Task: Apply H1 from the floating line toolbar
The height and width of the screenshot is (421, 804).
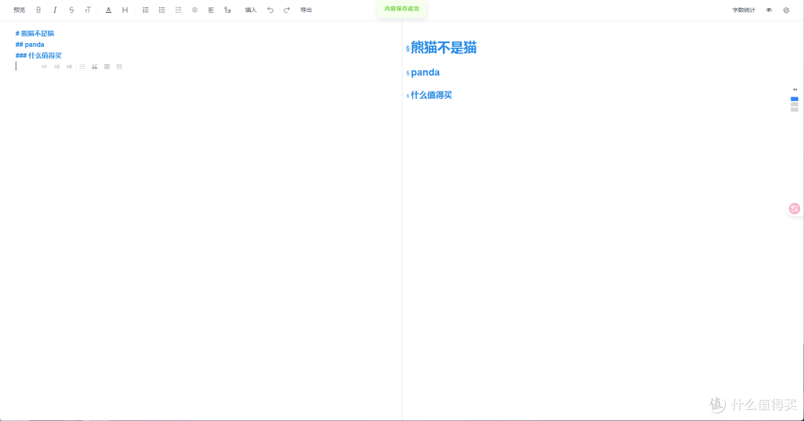Action: [45, 67]
